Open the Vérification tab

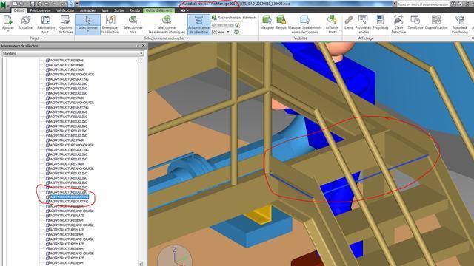coord(65,10)
